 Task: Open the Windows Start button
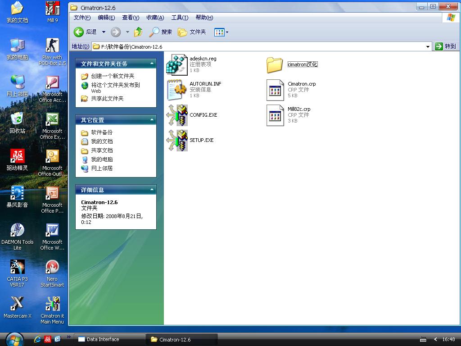pos(14,340)
